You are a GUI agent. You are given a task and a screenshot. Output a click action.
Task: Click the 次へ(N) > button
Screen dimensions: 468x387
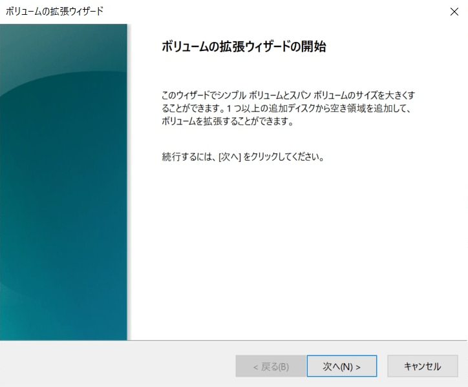point(341,366)
